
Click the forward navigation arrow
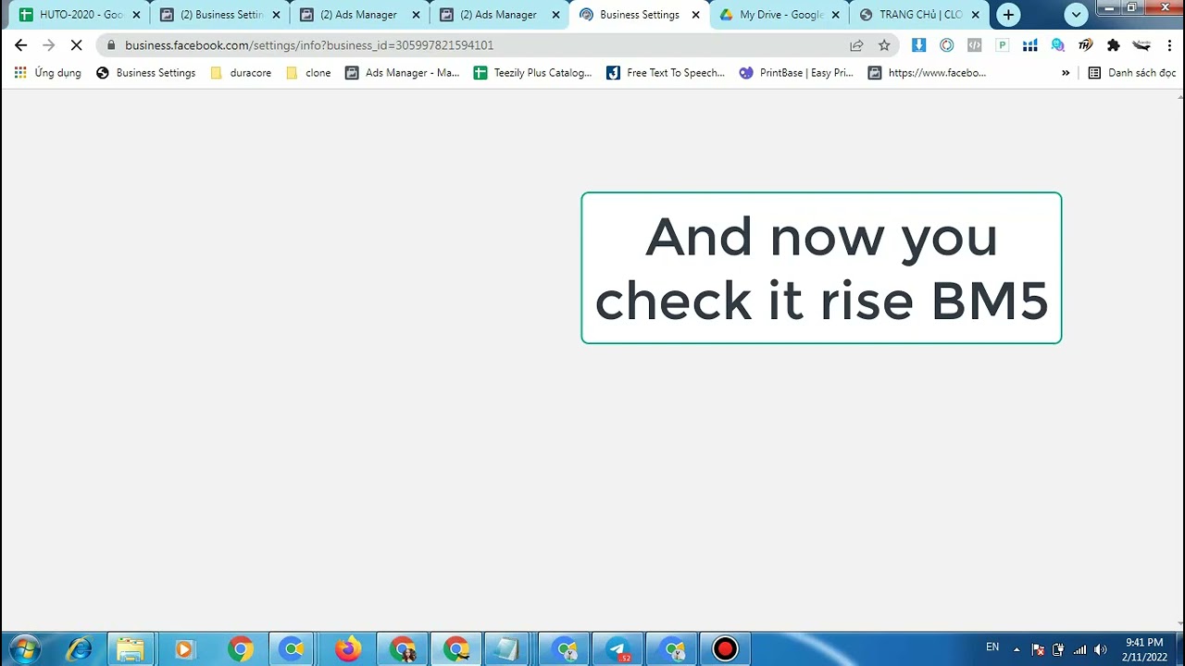pyautogui.click(x=48, y=45)
